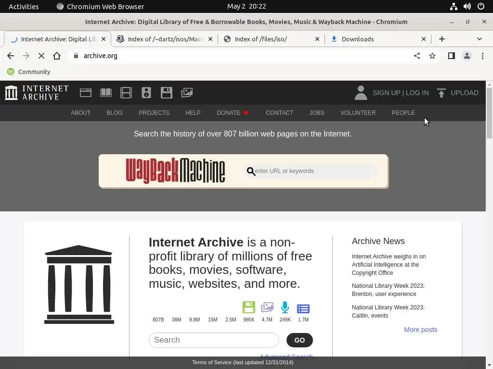
Task: Stop page loading with X button
Action: pos(41,56)
